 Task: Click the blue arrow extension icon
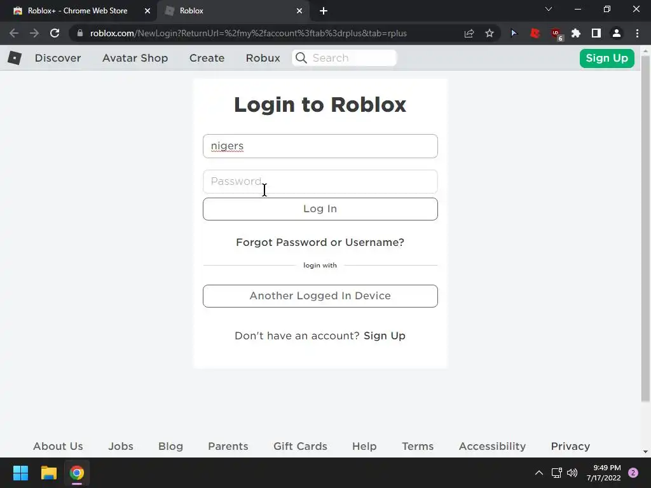[x=514, y=33]
